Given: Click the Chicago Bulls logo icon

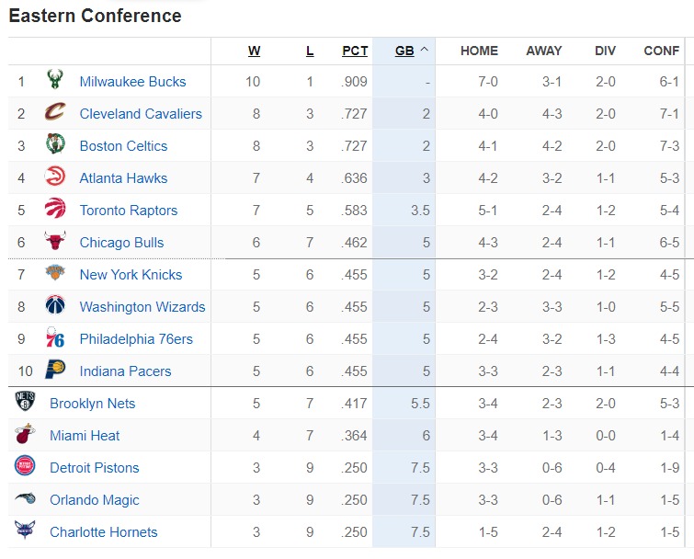Looking at the screenshot, I should (55, 240).
